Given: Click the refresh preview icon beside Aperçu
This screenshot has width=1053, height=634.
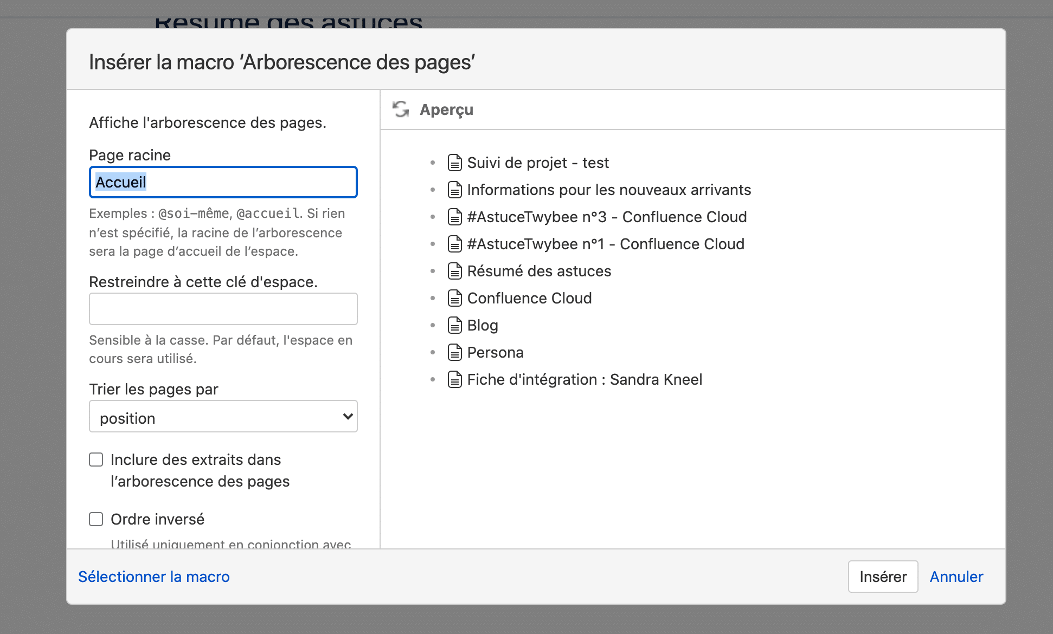Looking at the screenshot, I should (x=401, y=109).
